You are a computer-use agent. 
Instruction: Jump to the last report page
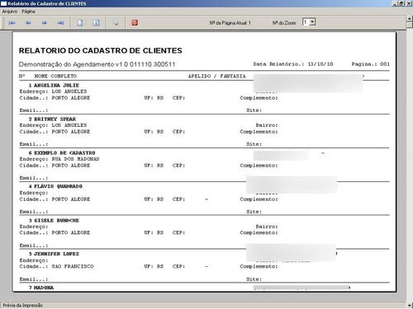click(61, 23)
